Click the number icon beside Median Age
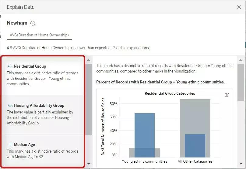Screen dimensions: 246x169 10,145
